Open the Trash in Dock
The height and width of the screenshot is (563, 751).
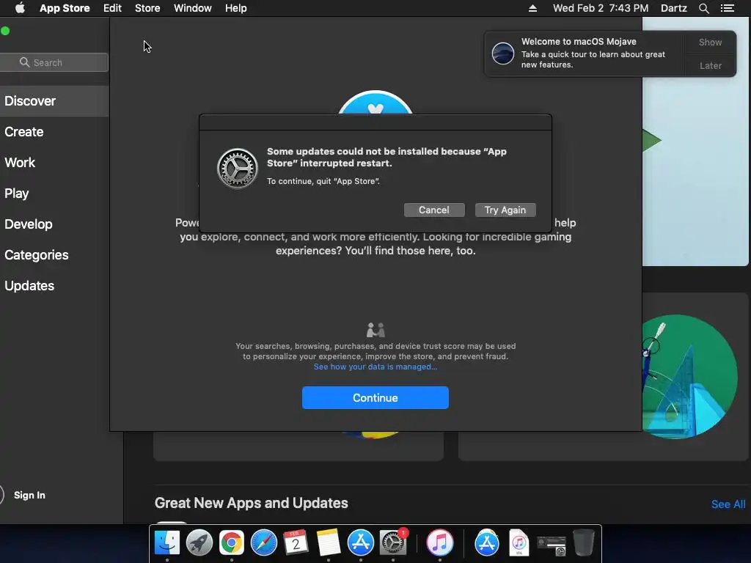pos(583,543)
